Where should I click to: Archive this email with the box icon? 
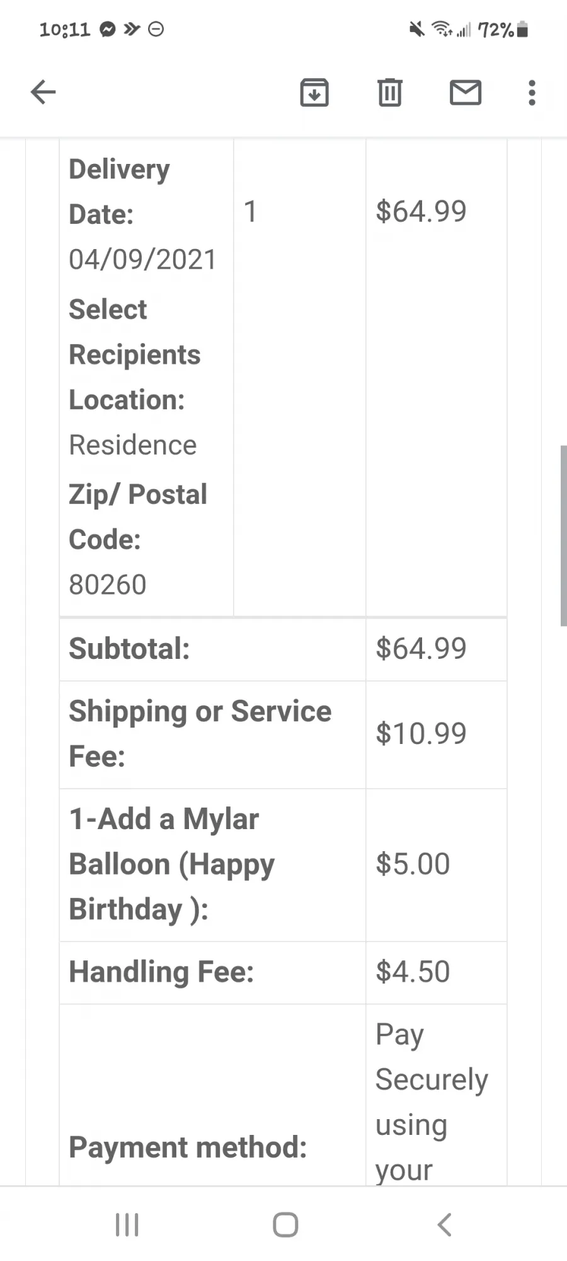click(x=314, y=93)
